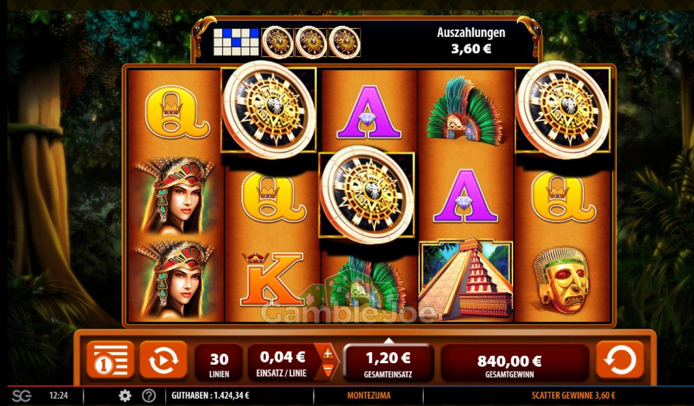Open the help question mark icon
The image size is (694, 406).
149,395
